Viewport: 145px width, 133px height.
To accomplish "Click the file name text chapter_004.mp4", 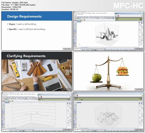I will (20, 3).
